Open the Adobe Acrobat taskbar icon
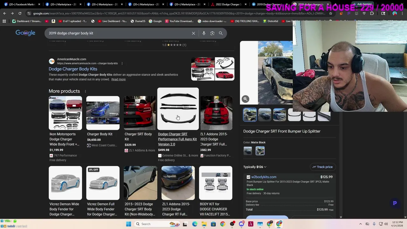The image size is (407, 229). pyautogui.click(x=251, y=224)
